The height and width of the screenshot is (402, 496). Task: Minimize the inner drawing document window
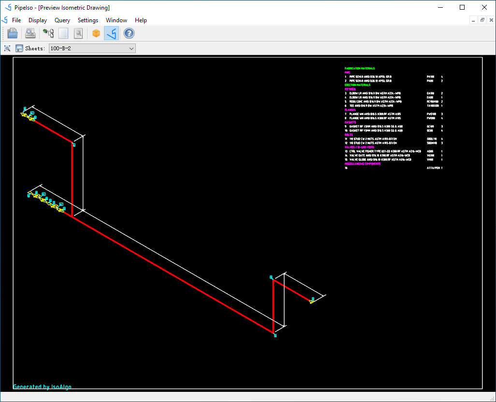pyautogui.click(x=473, y=20)
